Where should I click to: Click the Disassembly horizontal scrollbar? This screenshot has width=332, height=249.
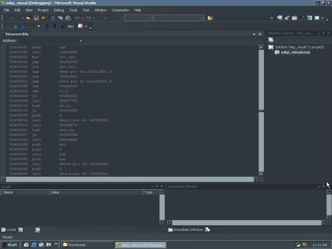click(130, 180)
